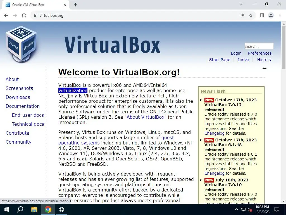This screenshot has width=286, height=215.
Task: Click the scrollbar up arrow
Action: [x=283, y=24]
